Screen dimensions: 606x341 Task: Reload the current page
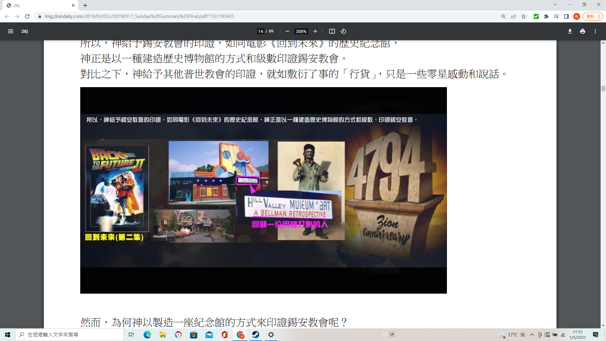click(x=27, y=16)
